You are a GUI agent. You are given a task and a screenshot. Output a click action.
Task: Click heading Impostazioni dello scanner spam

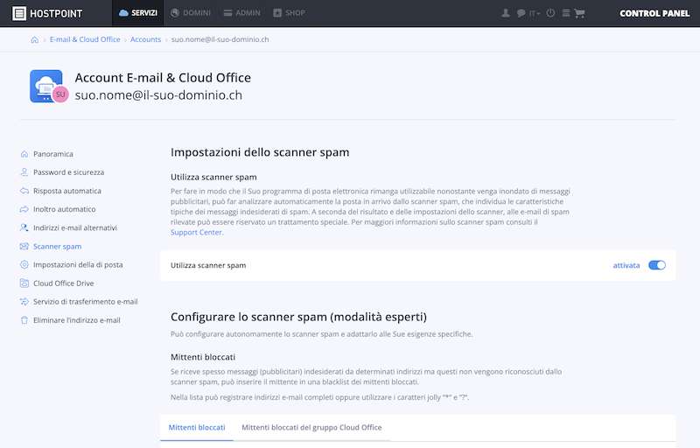(260, 152)
